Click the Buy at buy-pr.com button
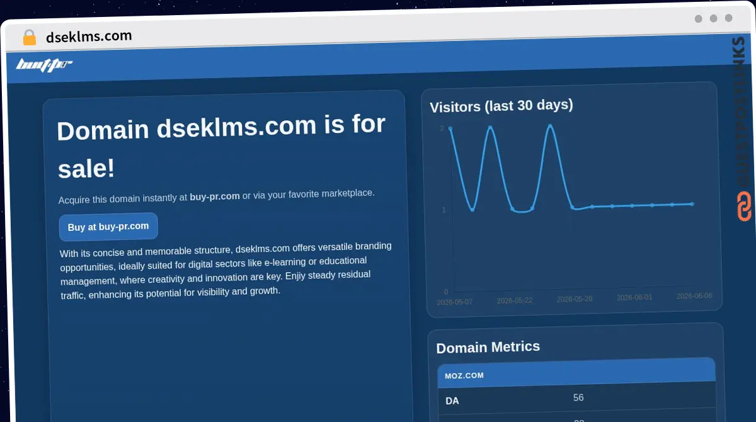This screenshot has width=756, height=422. coord(108,227)
